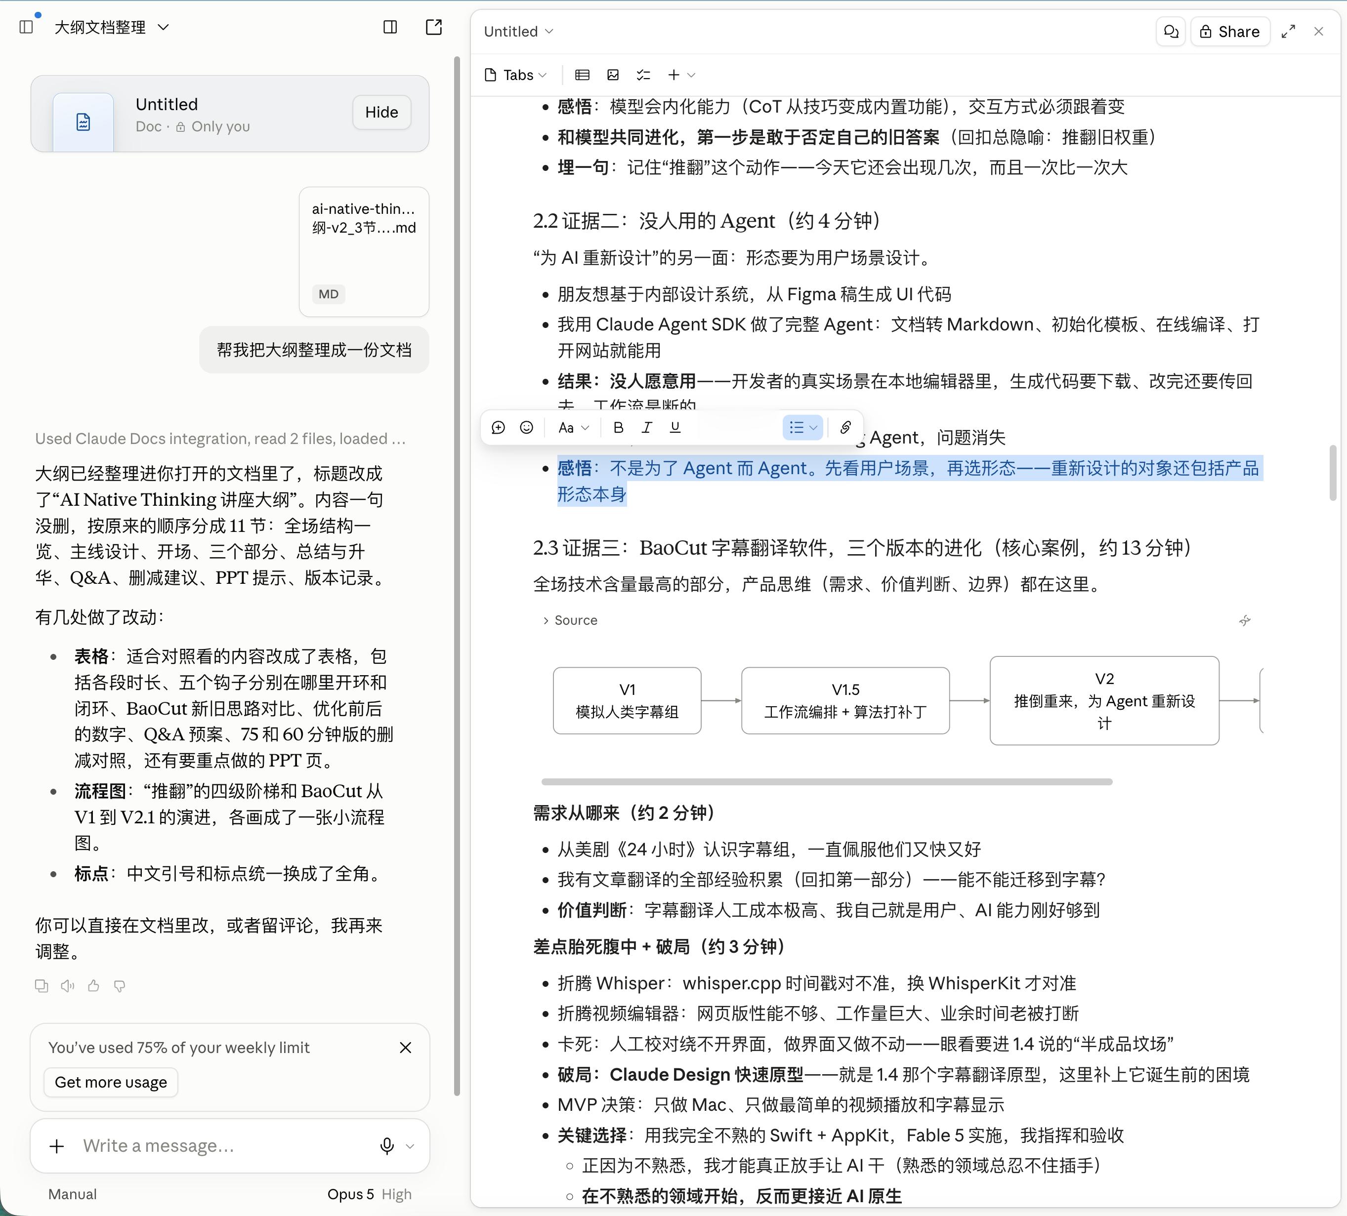1347x1216 pixels.
Task: Click the V2 推倒重来 flowchart box
Action: pos(1104,700)
